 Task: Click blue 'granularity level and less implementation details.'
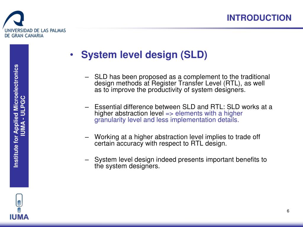[x=167, y=120]
